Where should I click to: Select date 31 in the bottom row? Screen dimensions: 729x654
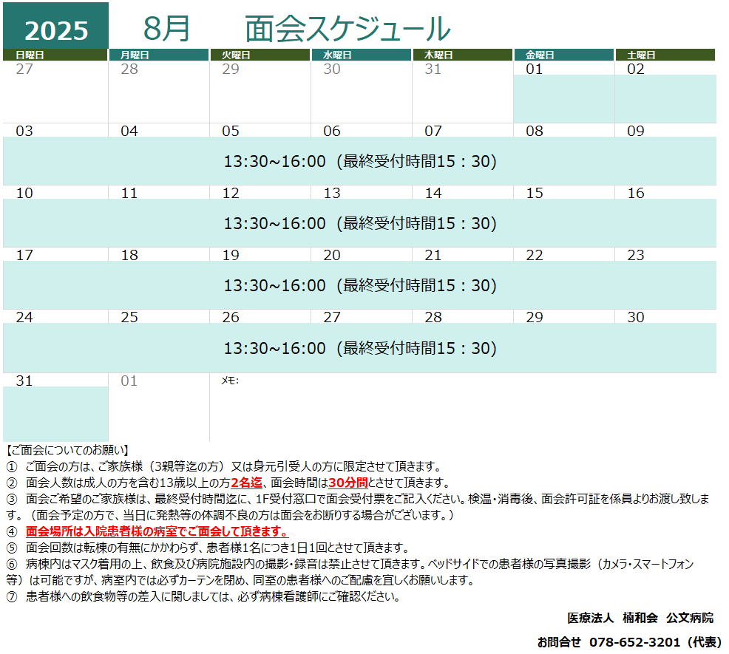click(x=24, y=381)
